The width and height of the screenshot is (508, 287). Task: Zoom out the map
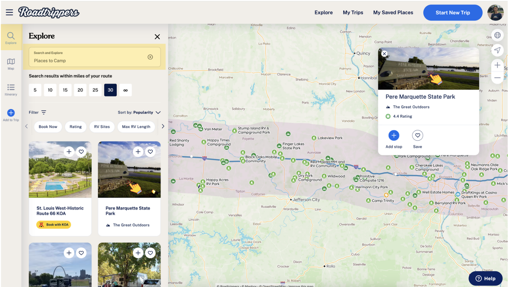[497, 78]
